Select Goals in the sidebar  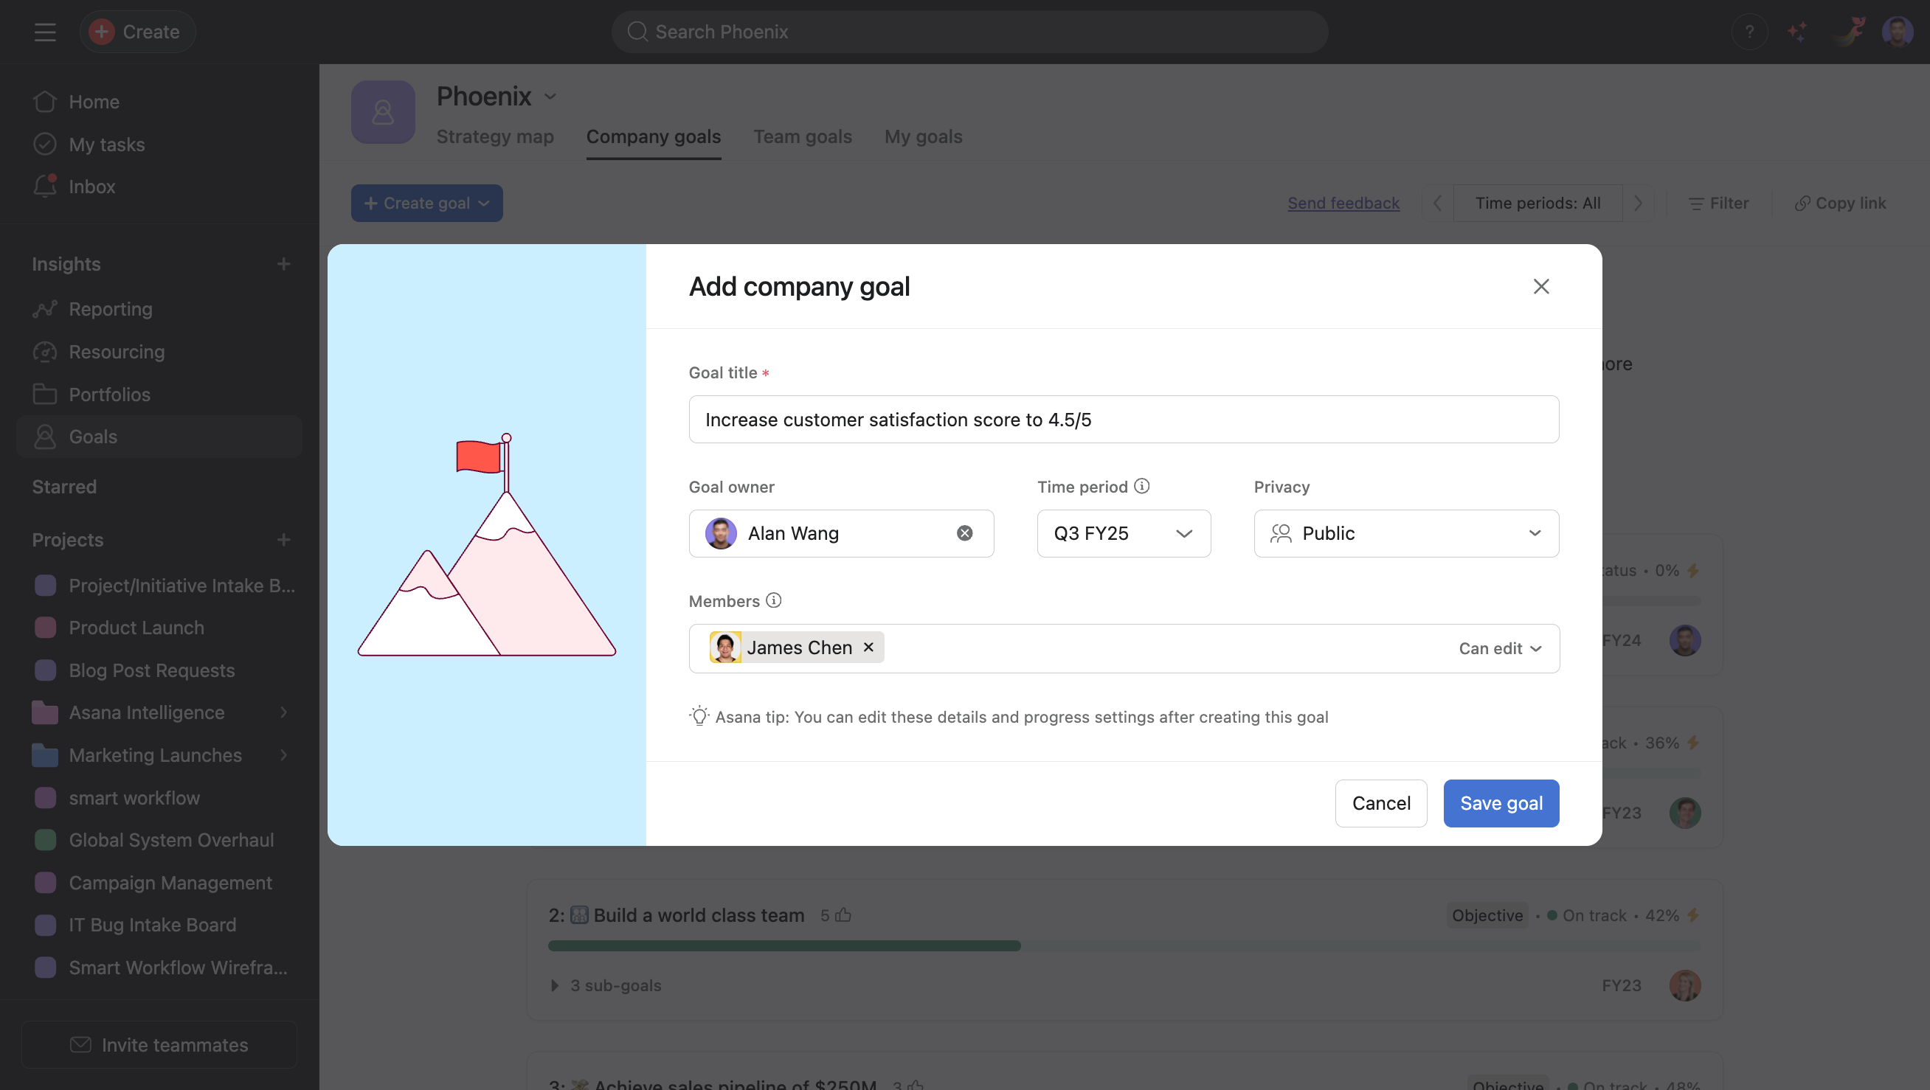94,436
